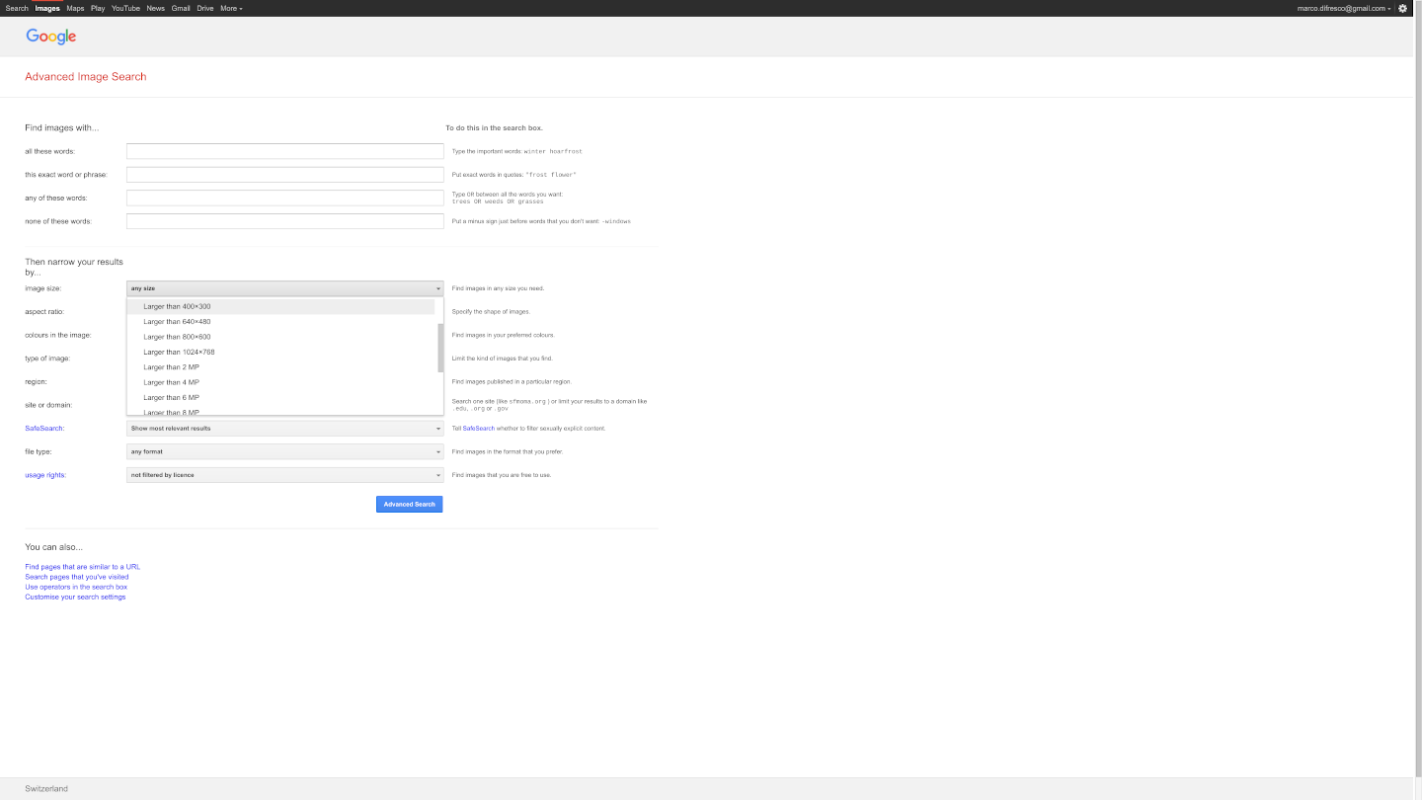Open 'Find pages that are similar to a URL'

coord(83,567)
